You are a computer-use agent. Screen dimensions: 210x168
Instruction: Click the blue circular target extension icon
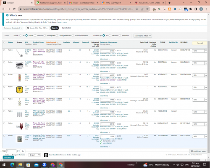tap(175, 9)
